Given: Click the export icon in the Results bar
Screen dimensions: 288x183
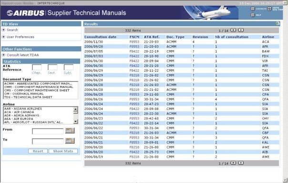Looking at the screenshot, I should (278, 23).
